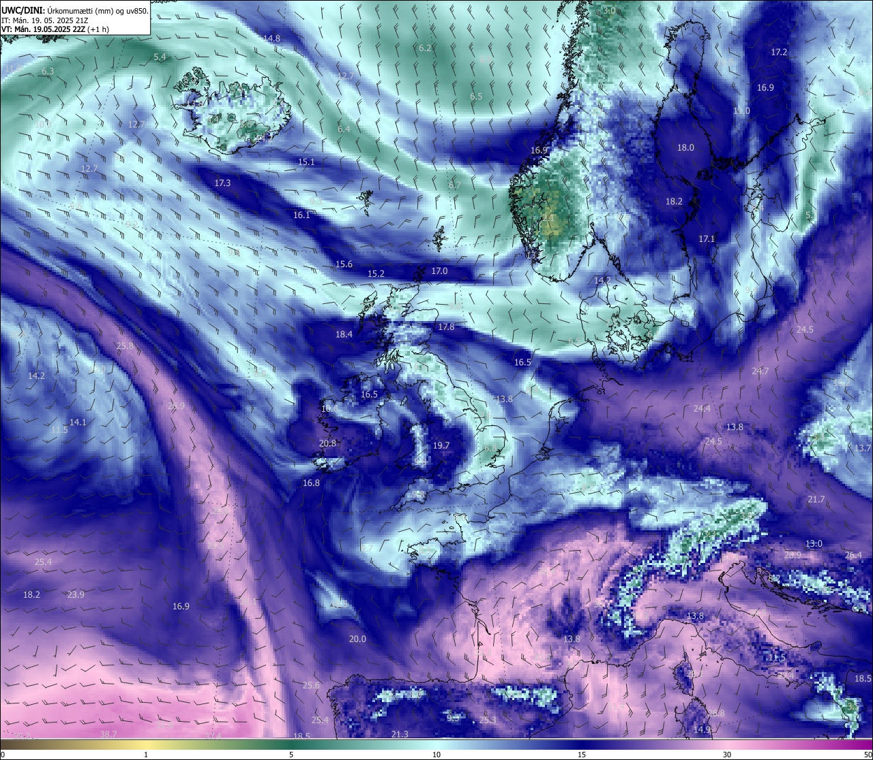Screen dimensions: 873x760
Task: Click the 21.7 value on the map
Action: tap(816, 499)
